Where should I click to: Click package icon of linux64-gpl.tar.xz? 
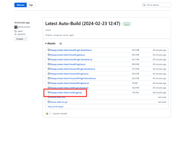coord(48,55)
